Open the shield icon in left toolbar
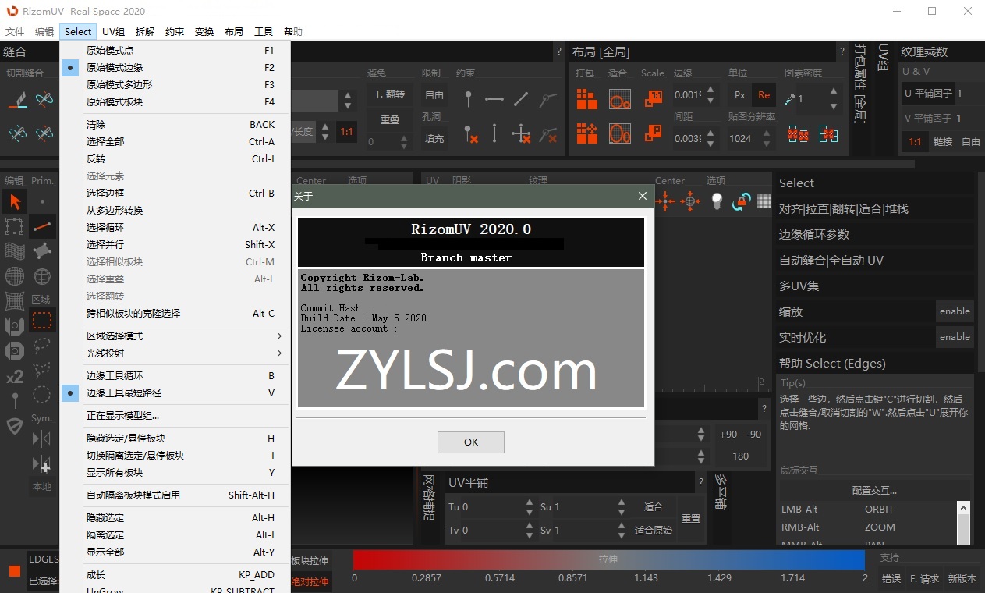Screen dimensions: 985x593 [x=15, y=426]
